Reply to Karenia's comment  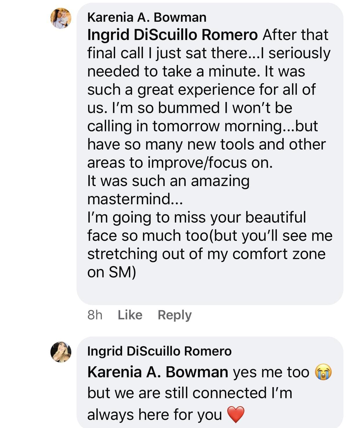click(x=174, y=315)
